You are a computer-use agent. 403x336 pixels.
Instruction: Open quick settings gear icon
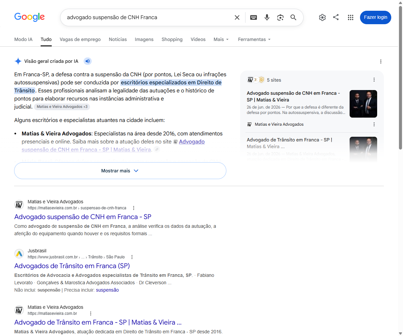[x=322, y=17]
